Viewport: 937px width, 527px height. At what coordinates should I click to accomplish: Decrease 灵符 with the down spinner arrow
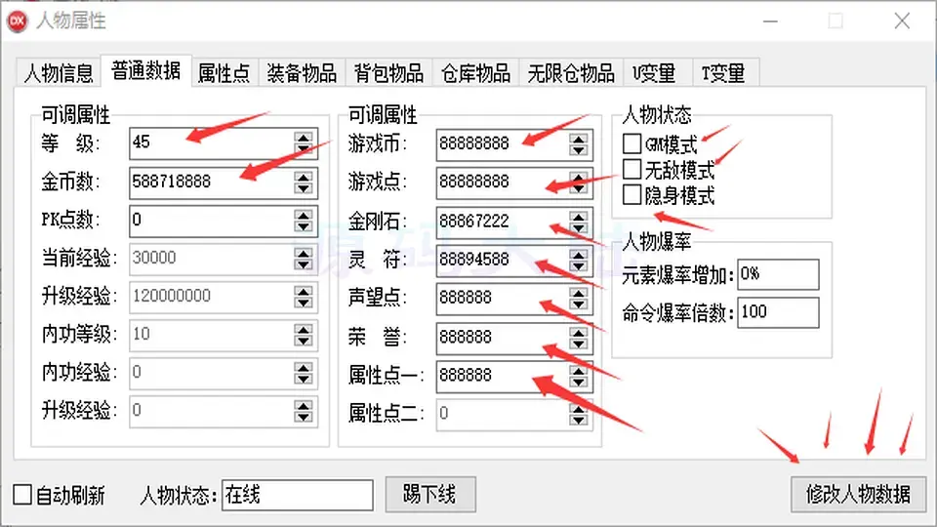pos(578,265)
